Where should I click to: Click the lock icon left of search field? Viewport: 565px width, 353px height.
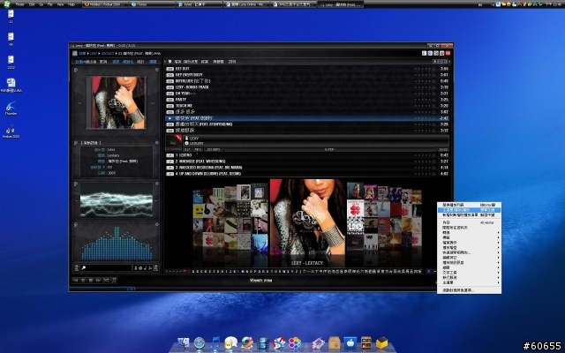coord(77,268)
